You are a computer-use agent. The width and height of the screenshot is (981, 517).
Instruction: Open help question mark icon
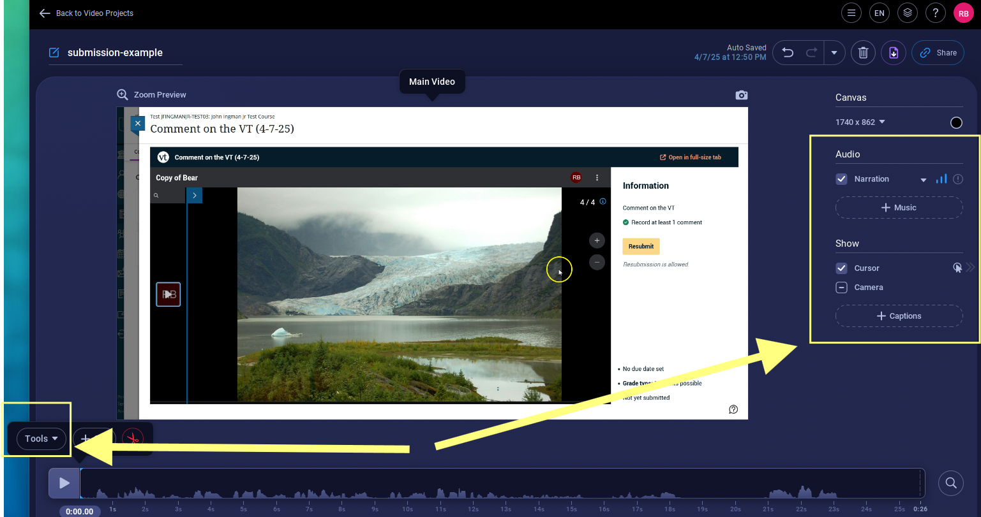936,13
